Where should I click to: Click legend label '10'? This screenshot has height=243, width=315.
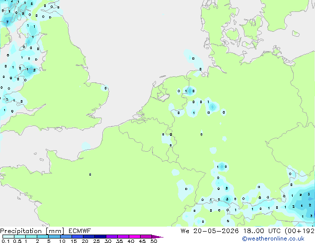pyautogui.click(x=62, y=241)
